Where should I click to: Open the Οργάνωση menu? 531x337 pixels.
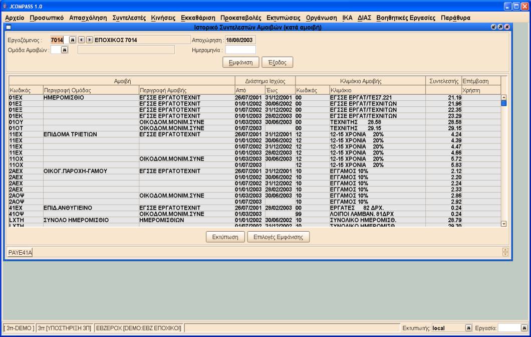pos(322,18)
